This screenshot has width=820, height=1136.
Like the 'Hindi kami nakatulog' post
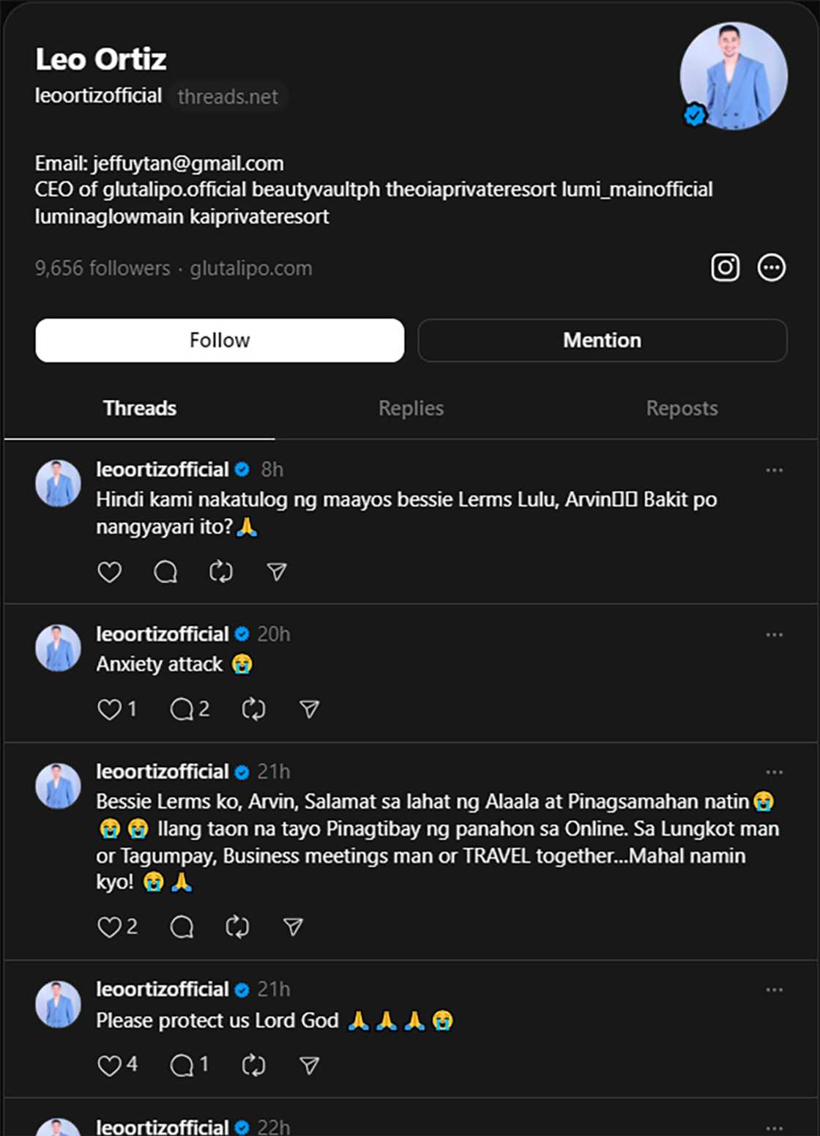click(110, 571)
